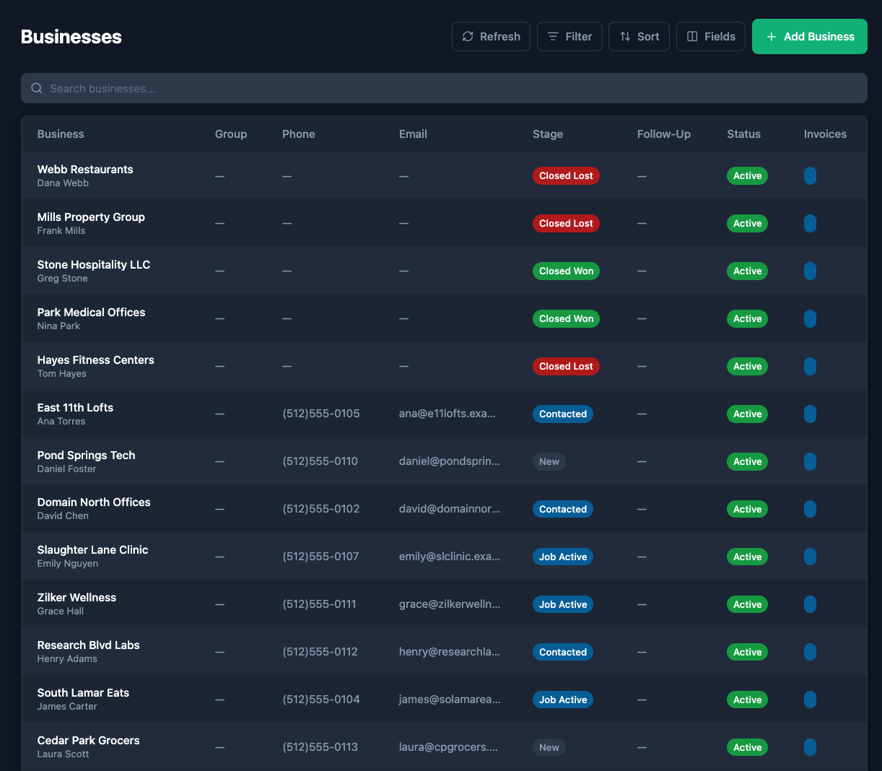
Task: Click the Business column header
Action: pyautogui.click(x=61, y=134)
